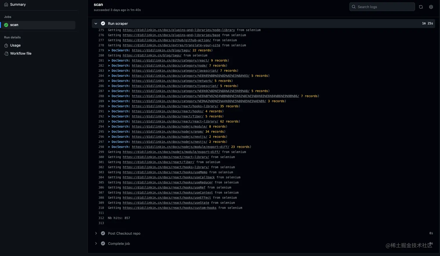Click the Complete job check icon
The width and height of the screenshot is (440, 256).
[x=103, y=244]
